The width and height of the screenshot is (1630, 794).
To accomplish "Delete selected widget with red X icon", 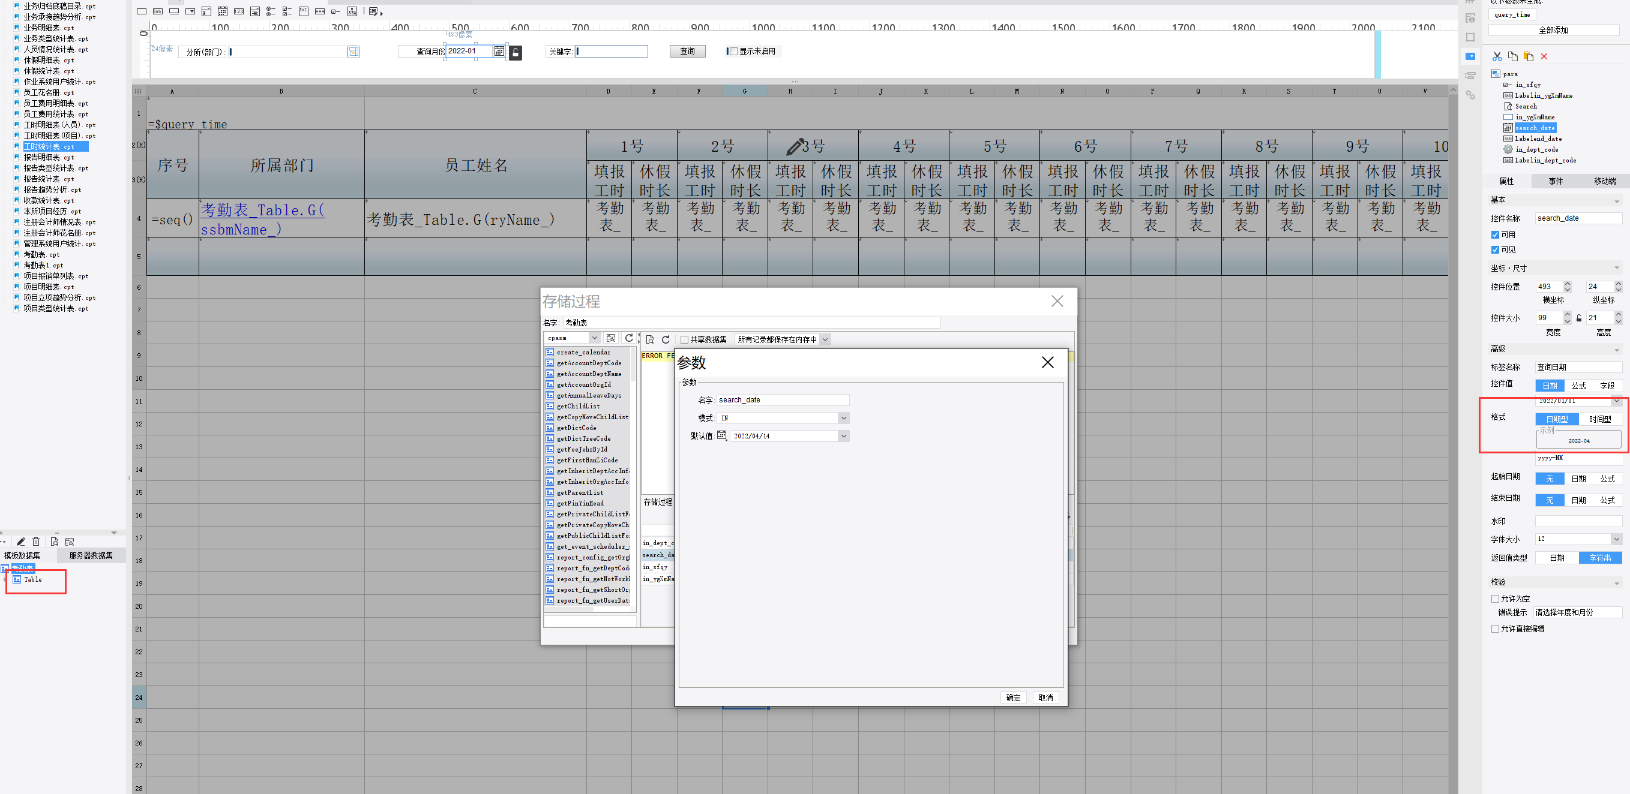I will pos(1544,56).
